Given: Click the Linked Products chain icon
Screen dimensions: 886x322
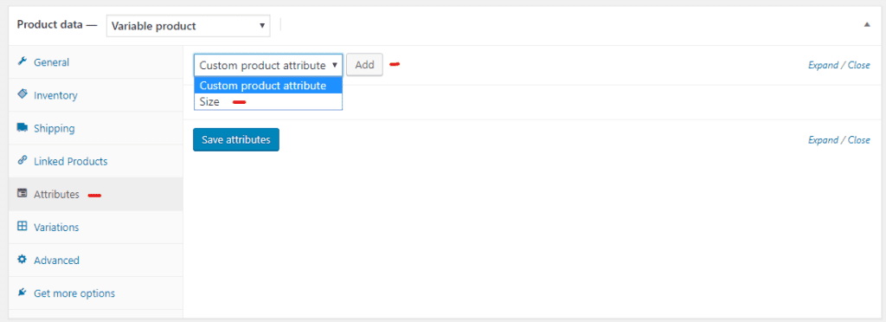Looking at the screenshot, I should pyautogui.click(x=22, y=160).
